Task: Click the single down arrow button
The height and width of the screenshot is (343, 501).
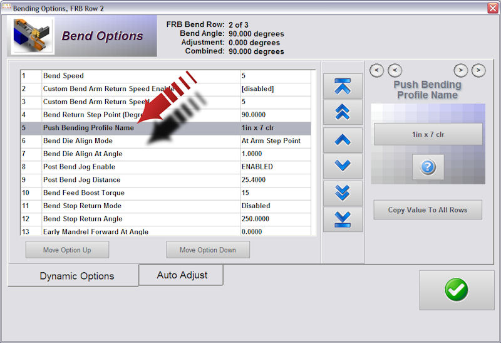Action: coord(343,166)
